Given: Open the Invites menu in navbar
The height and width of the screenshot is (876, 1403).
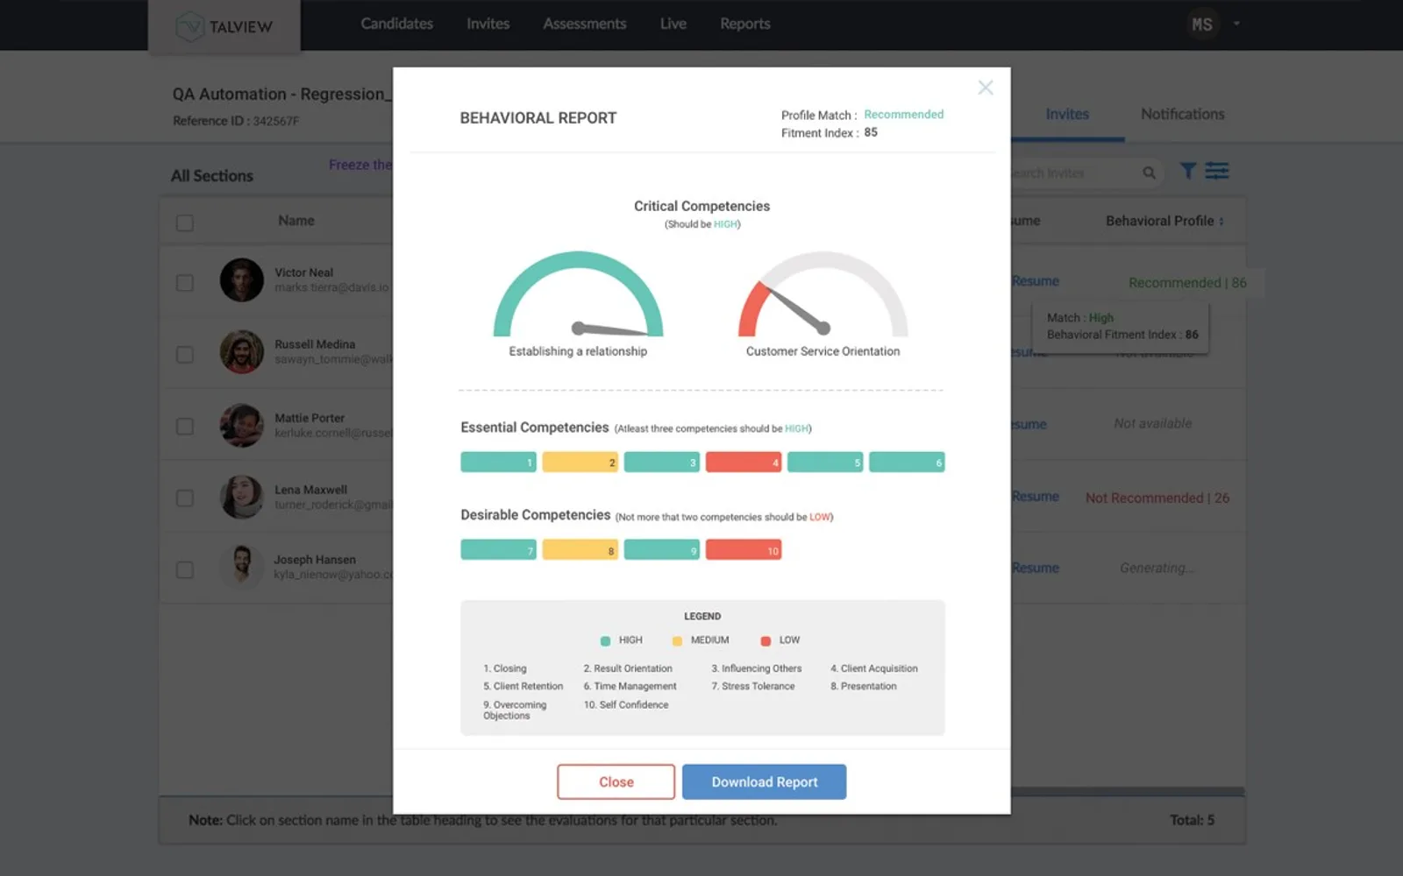Looking at the screenshot, I should point(488,24).
